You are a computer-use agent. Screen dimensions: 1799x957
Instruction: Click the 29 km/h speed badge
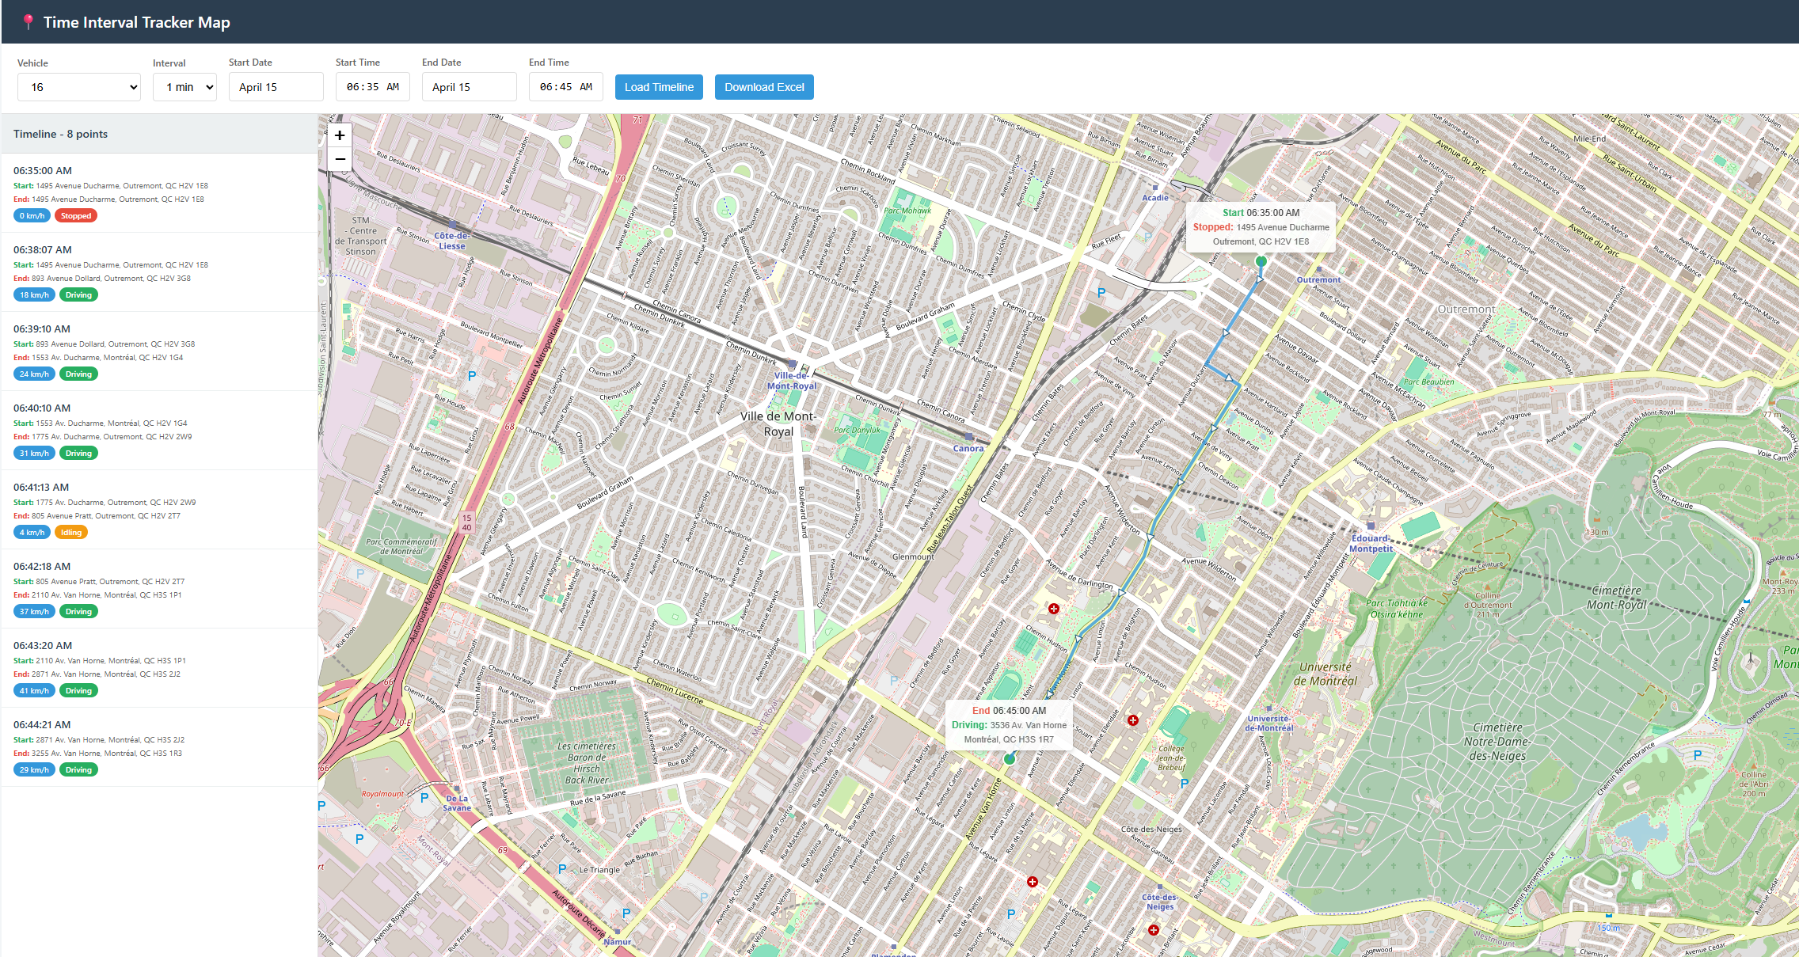(x=34, y=769)
